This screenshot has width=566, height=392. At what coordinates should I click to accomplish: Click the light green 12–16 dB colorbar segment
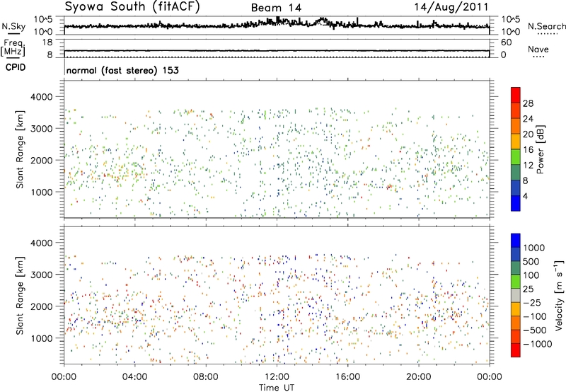tap(516, 157)
